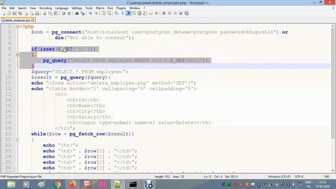Open the Run menu
Screen dimensions: 336x189
pyautogui.click(x=110, y=8)
